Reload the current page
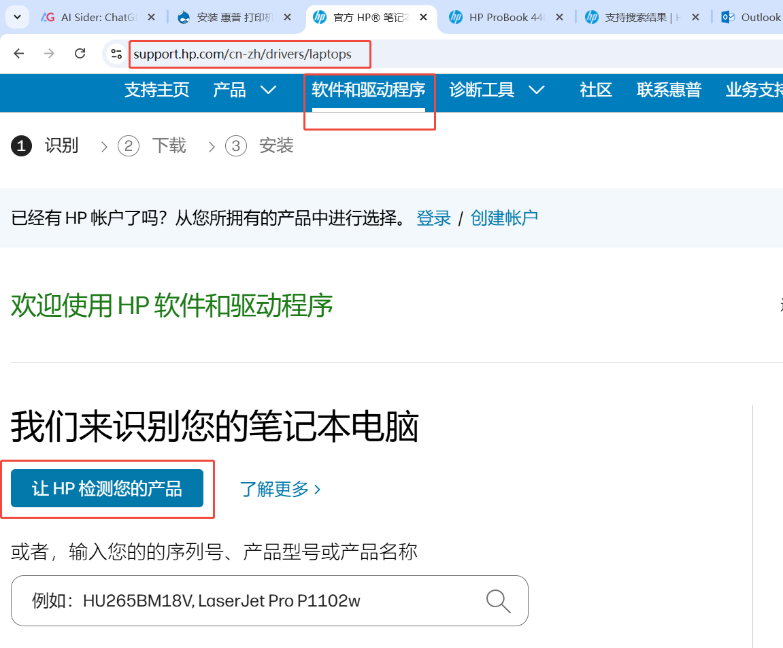783x648 pixels. click(80, 54)
